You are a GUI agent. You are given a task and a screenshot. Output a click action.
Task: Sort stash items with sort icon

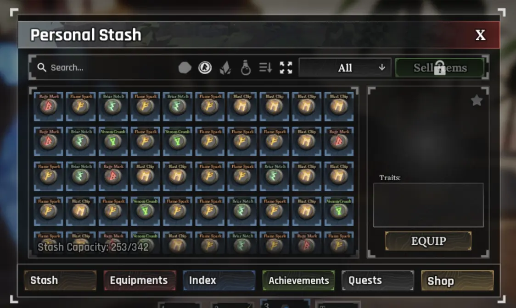pyautogui.click(x=265, y=68)
